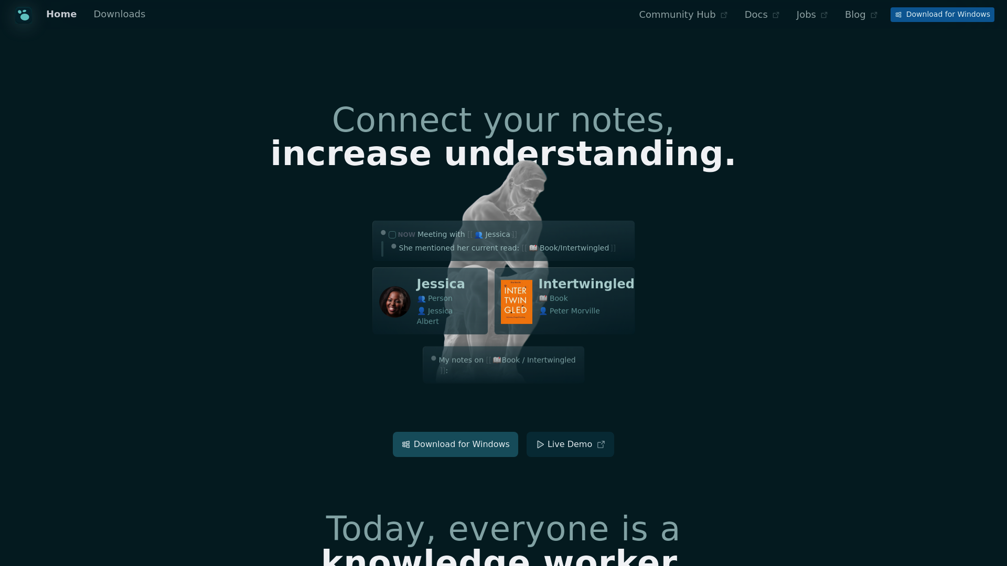Image resolution: width=1007 pixels, height=566 pixels.
Task: Click the Docs external link icon
Action: [776, 14]
